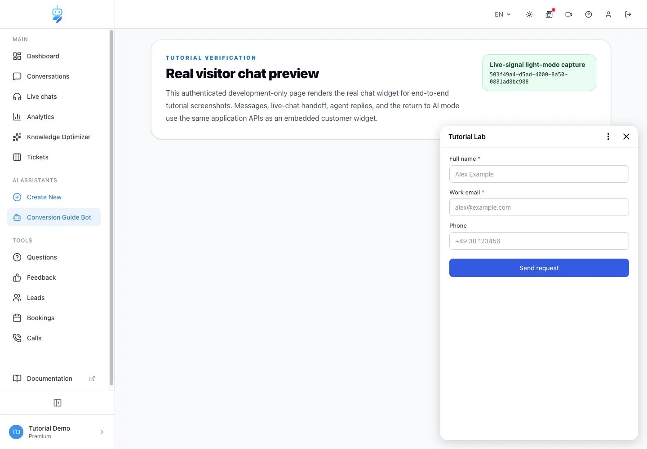Click the robot logo icon
Viewport: 647px width, 449px height.
(57, 14)
